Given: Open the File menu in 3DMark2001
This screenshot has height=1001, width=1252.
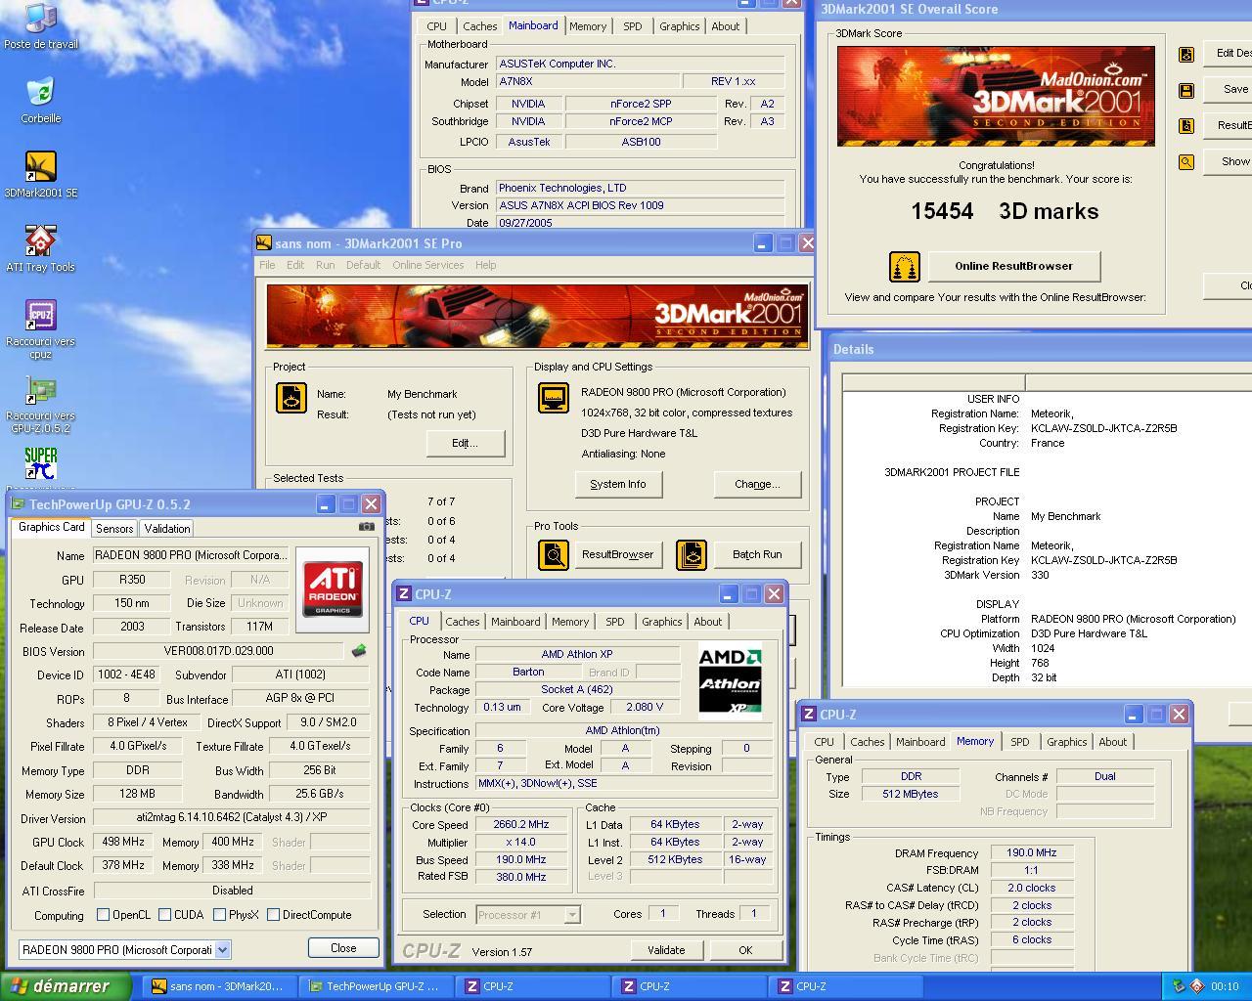Looking at the screenshot, I should point(267,265).
